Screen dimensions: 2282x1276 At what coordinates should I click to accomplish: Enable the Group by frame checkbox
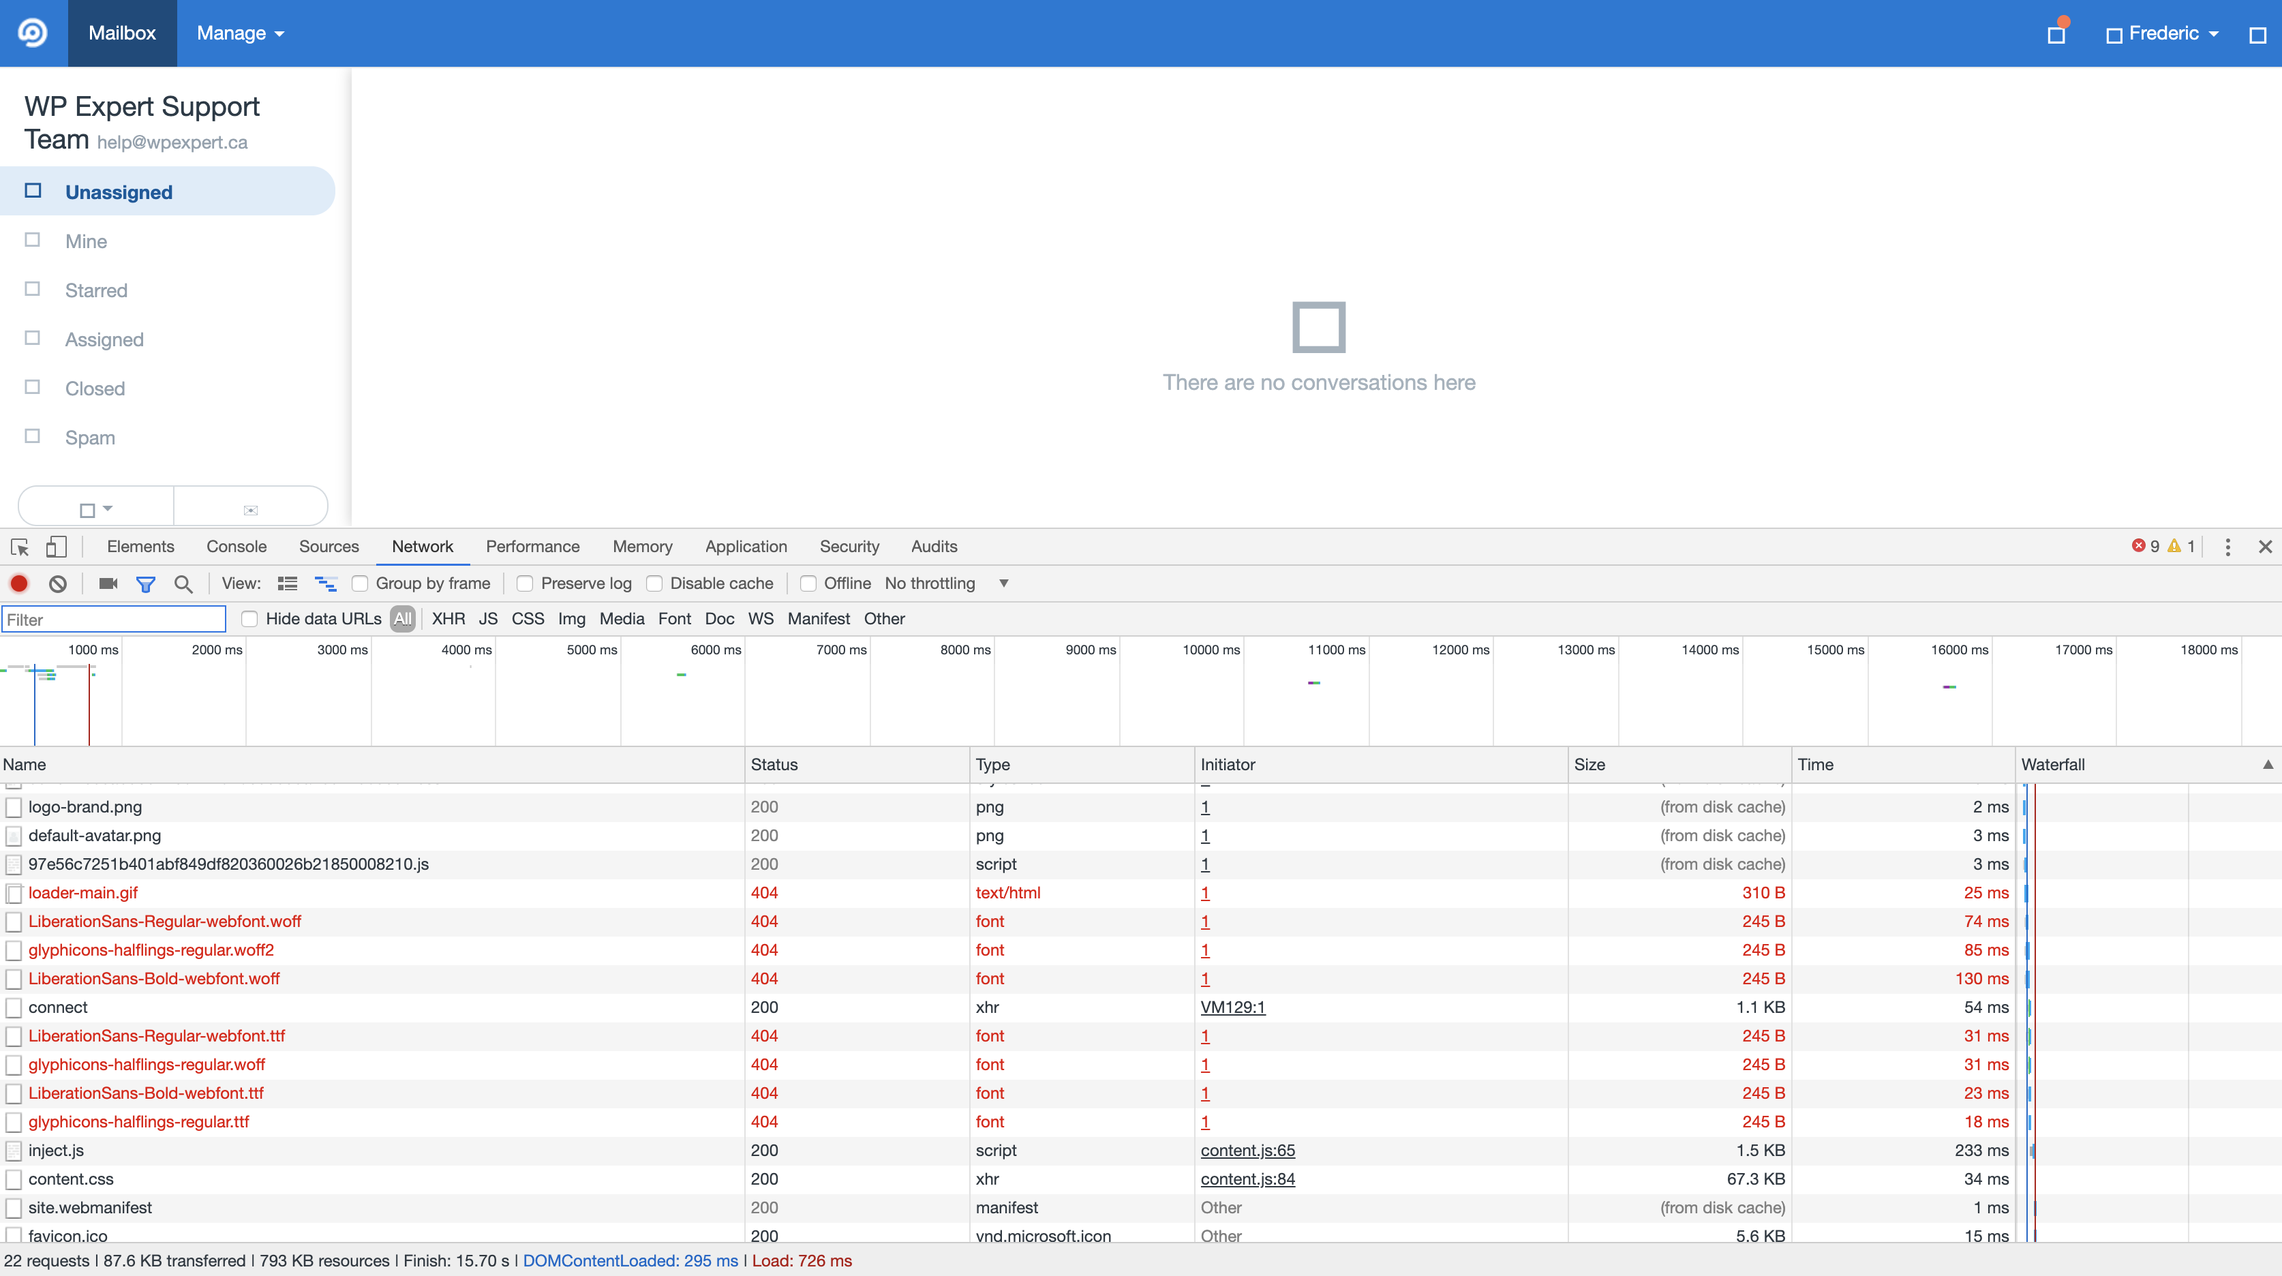tap(360, 583)
